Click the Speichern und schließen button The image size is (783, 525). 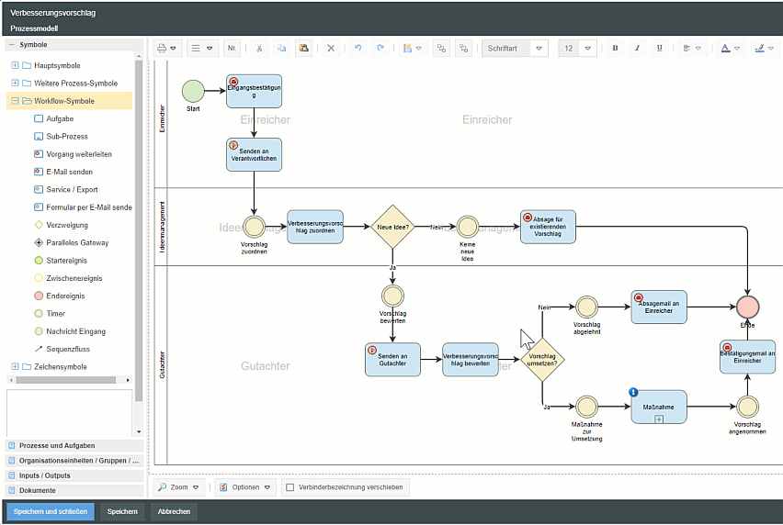click(51, 511)
